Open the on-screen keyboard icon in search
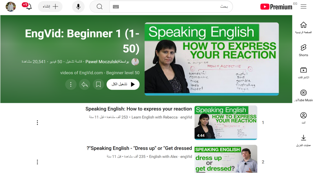Image resolution: width=313 pixels, height=173 pixels. (x=116, y=7)
